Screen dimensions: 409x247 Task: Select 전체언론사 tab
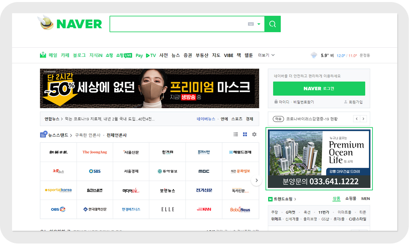(x=117, y=135)
